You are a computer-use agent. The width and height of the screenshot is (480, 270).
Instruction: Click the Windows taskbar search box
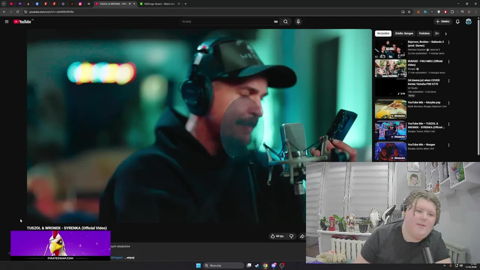(x=224, y=265)
